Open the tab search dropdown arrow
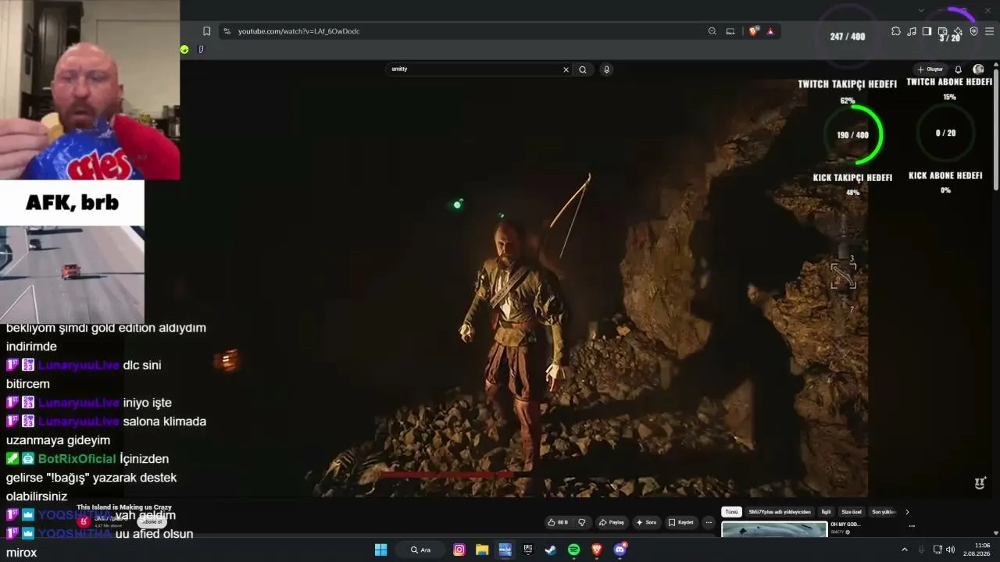The width and height of the screenshot is (1000, 562). (x=922, y=10)
